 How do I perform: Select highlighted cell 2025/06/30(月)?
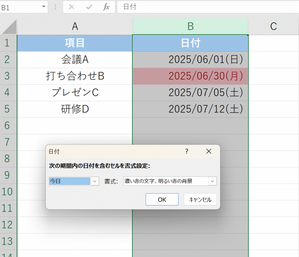coord(190,76)
